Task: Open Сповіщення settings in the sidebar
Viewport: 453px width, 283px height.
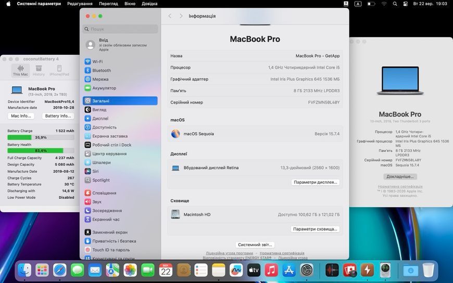Action: click(x=120, y=193)
